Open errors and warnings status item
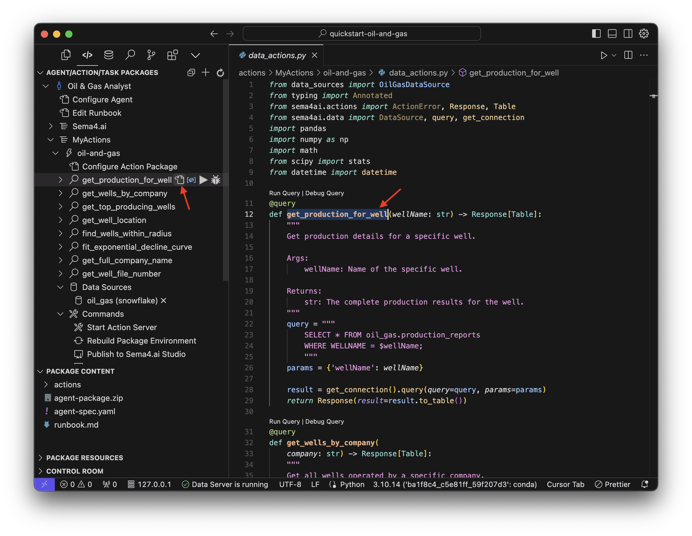 tap(76, 484)
